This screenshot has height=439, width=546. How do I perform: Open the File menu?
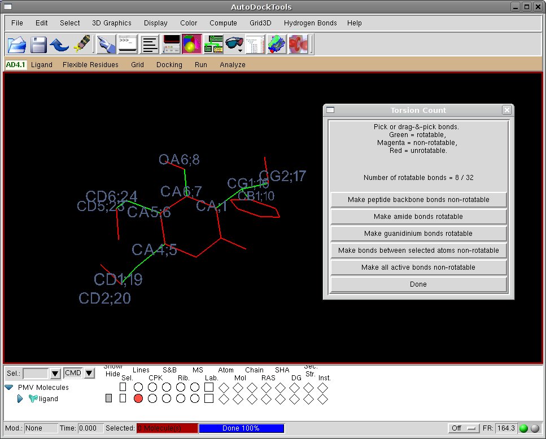[x=17, y=23]
